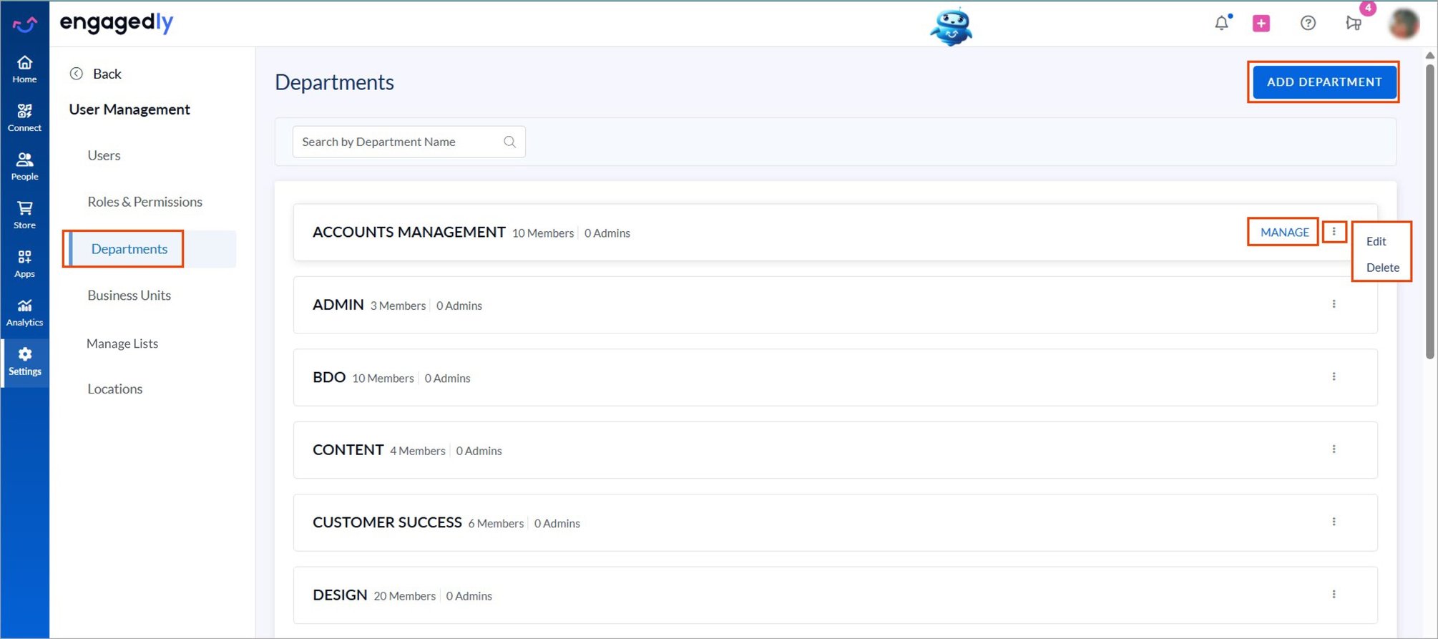Click the Engagedly swoosh logo icon
The height and width of the screenshot is (639, 1438).
(x=25, y=25)
